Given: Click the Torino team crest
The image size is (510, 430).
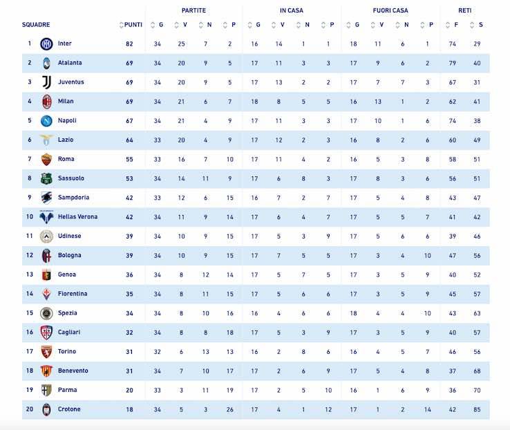Looking at the screenshot, I should (46, 352).
